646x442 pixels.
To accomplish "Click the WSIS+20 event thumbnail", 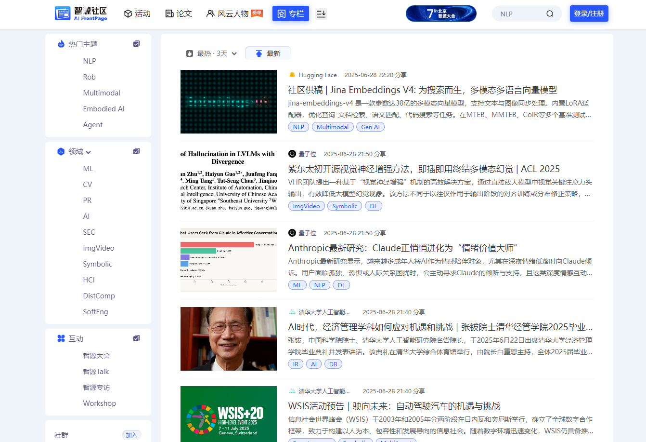I will coord(228,414).
